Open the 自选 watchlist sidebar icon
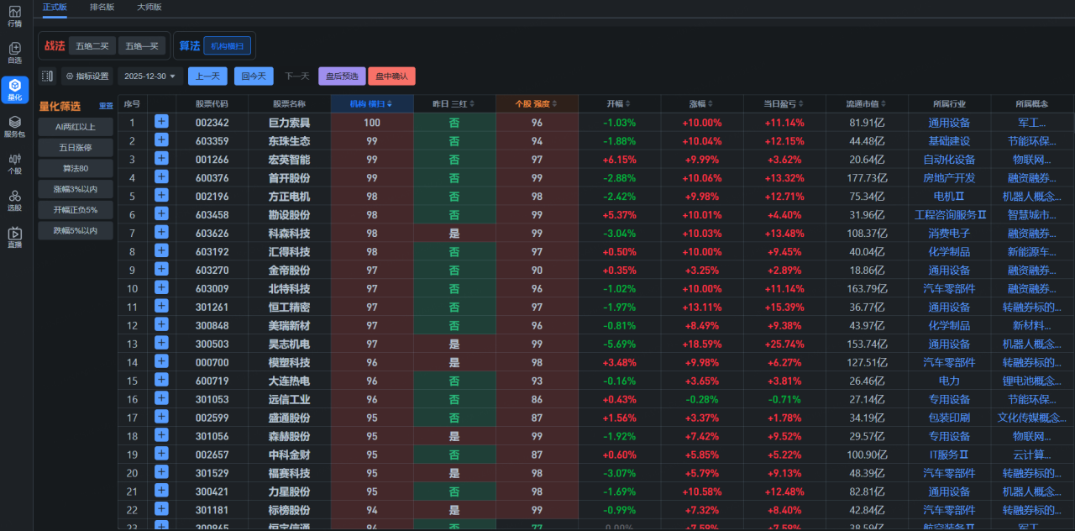The height and width of the screenshot is (531, 1075). tap(15, 53)
